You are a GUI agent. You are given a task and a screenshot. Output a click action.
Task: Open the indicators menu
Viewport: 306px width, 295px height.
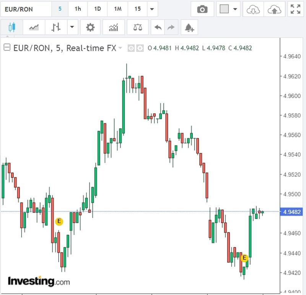point(114,28)
